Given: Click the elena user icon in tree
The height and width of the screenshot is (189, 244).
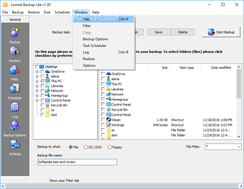Looking at the screenshot, I should (x=47, y=76).
